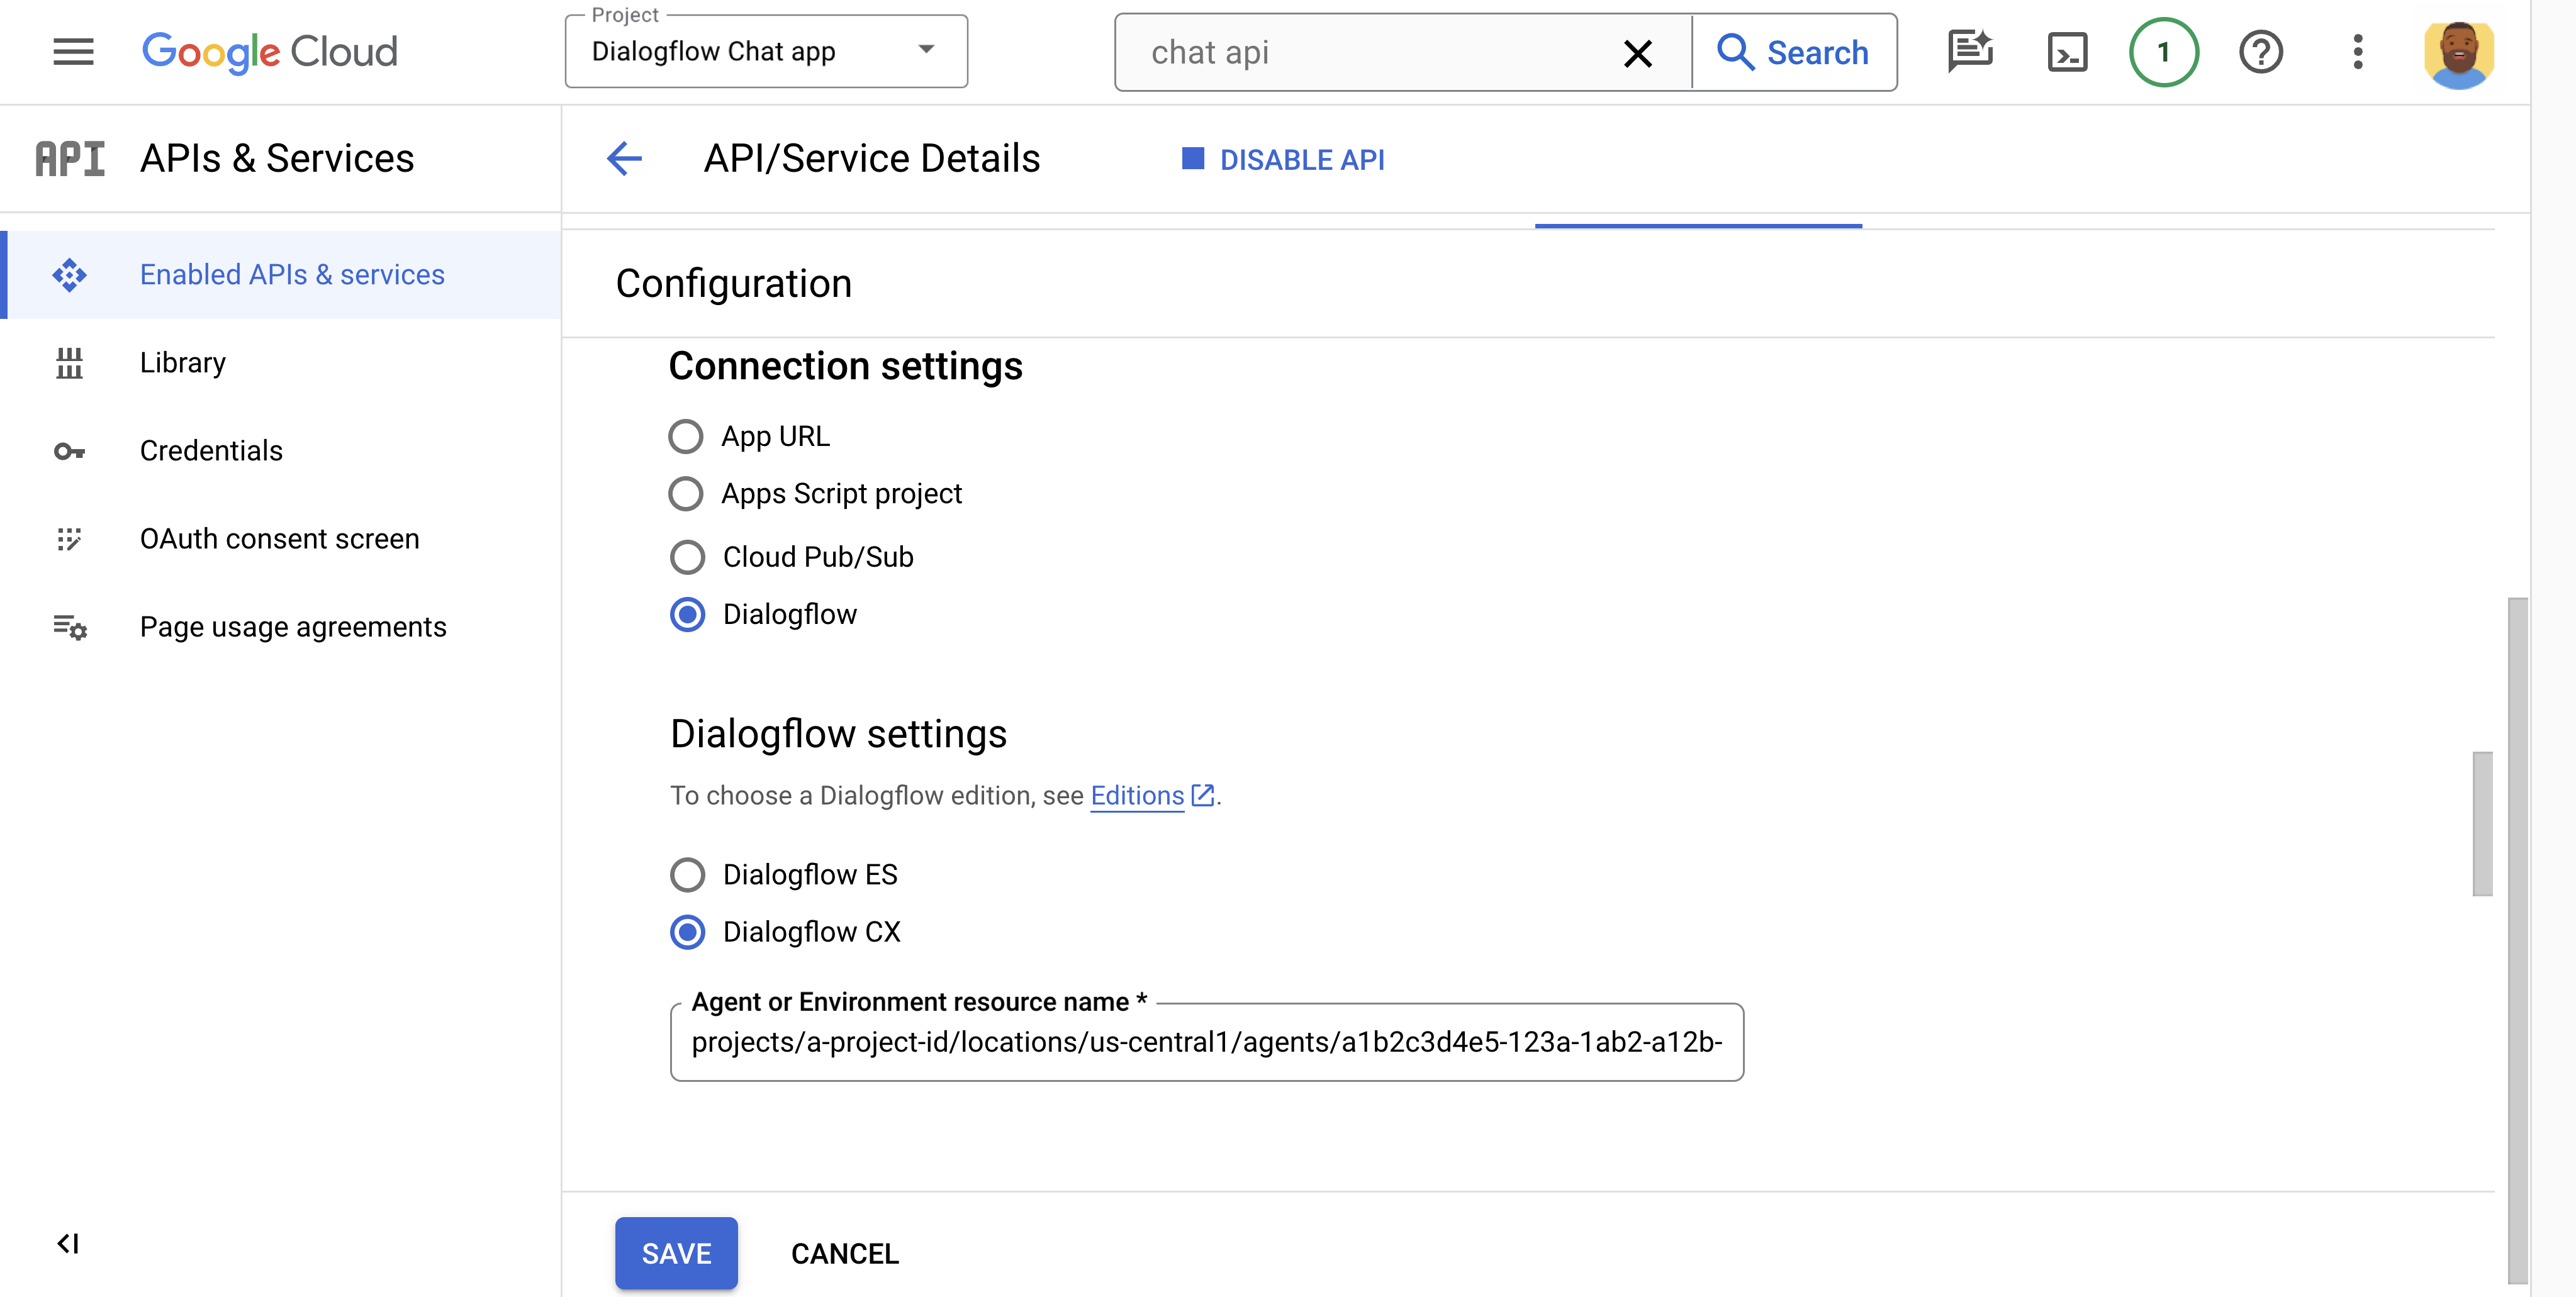
Task: Expand the collapse sidebar toggle
Action: click(x=66, y=1242)
